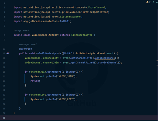This screenshot has height=121, width=158.
Task: Go to previous highlighted error arrow
Action: (x=153, y=2)
